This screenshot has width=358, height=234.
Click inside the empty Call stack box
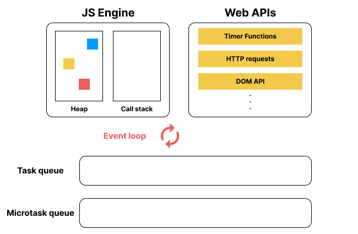click(137, 66)
